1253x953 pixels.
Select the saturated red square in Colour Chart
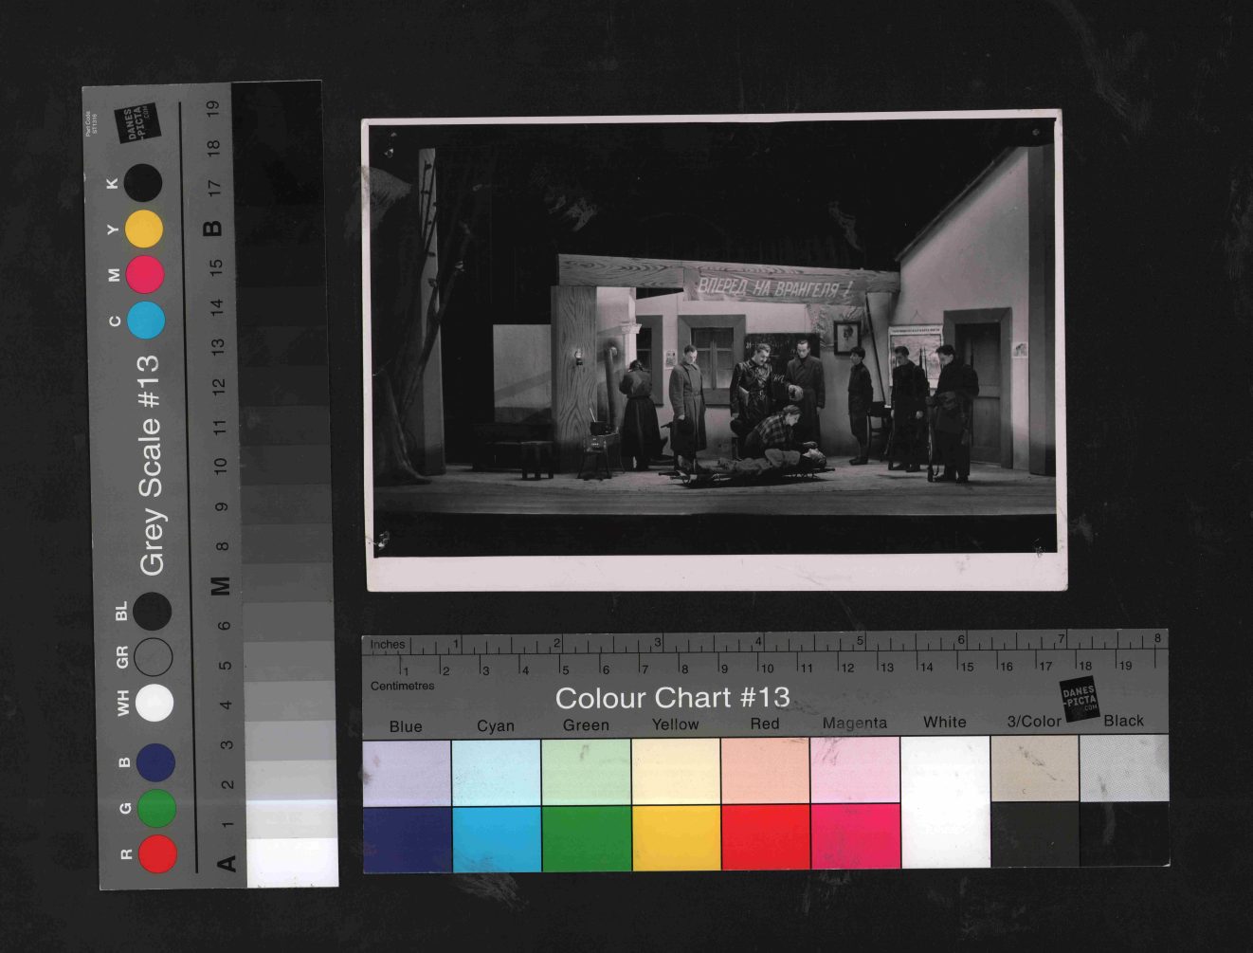[x=765, y=837]
